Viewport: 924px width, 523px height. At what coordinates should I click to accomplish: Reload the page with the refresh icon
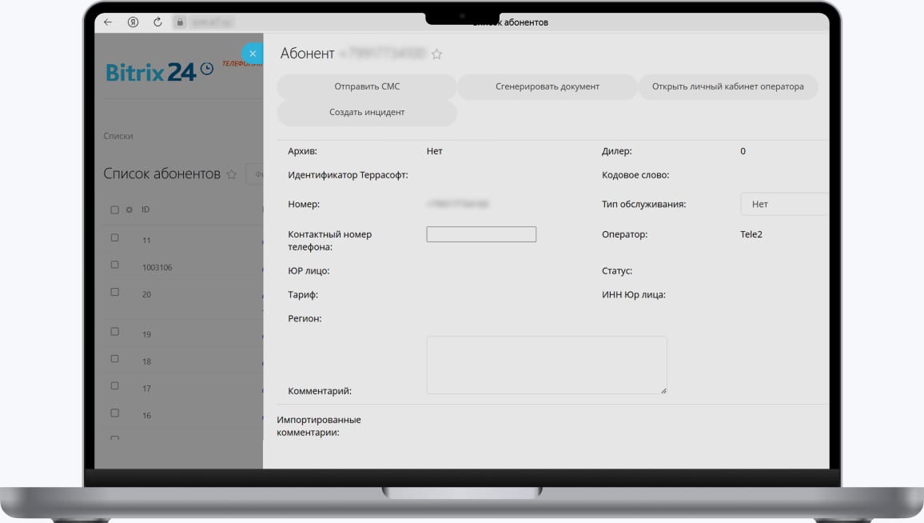coord(157,22)
